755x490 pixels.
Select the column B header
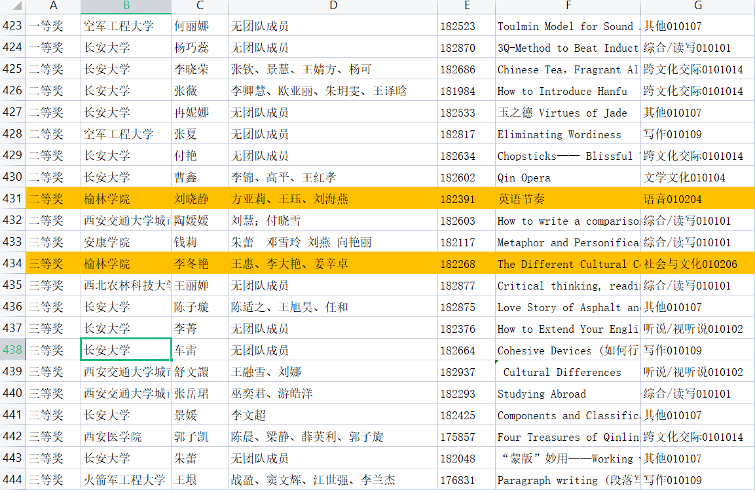126,6
